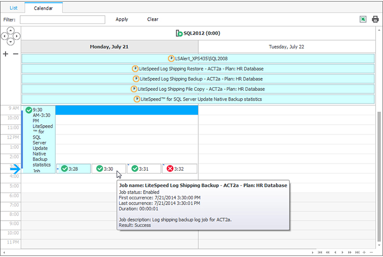Open the LiteSpeed Log Shipping Restore all-day job
Image resolution: width=383 pixels, height=257 pixels.
(x=198, y=69)
